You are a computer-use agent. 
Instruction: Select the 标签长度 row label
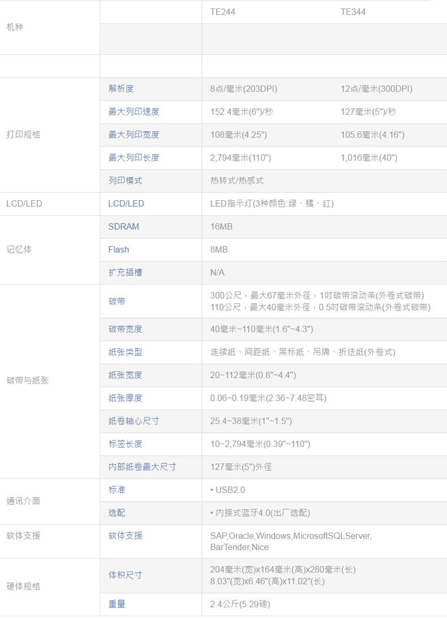click(125, 444)
